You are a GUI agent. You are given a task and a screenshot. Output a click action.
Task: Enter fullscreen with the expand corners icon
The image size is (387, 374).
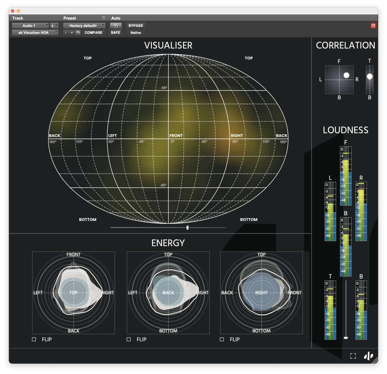pyautogui.click(x=353, y=356)
